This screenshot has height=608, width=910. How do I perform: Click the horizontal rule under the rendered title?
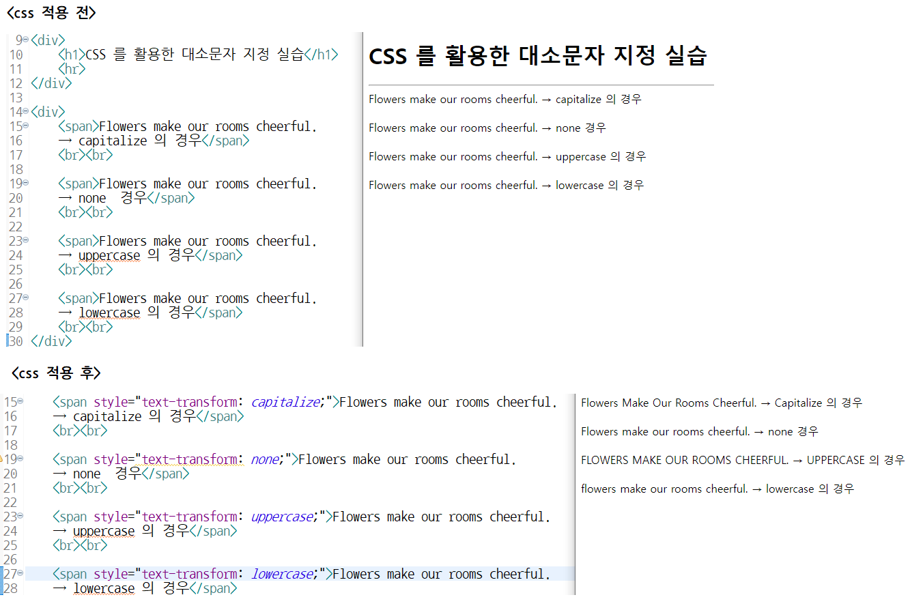pos(541,85)
